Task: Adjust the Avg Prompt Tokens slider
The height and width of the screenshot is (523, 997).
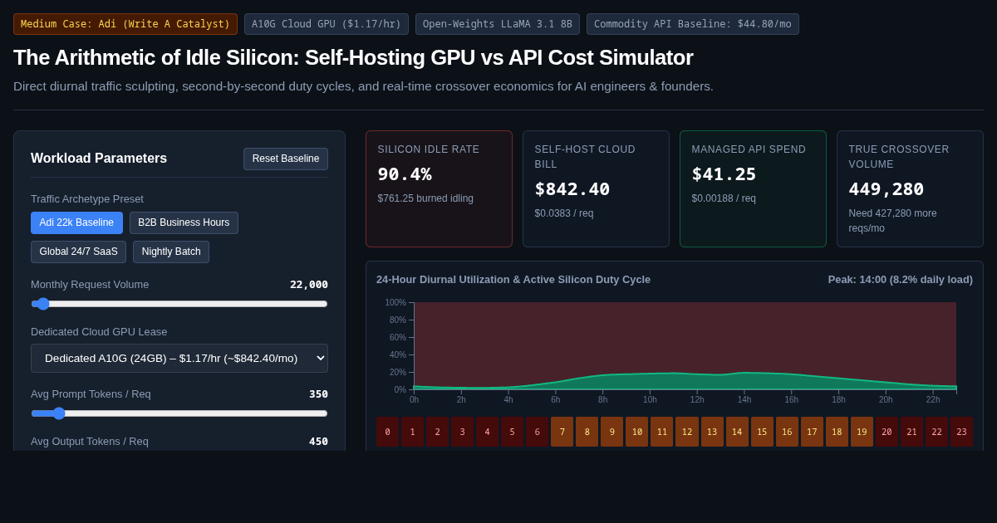Action: click(x=179, y=413)
